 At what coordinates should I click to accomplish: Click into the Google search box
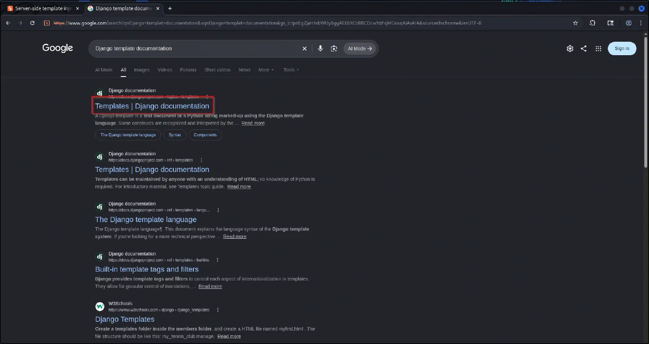[197, 49]
